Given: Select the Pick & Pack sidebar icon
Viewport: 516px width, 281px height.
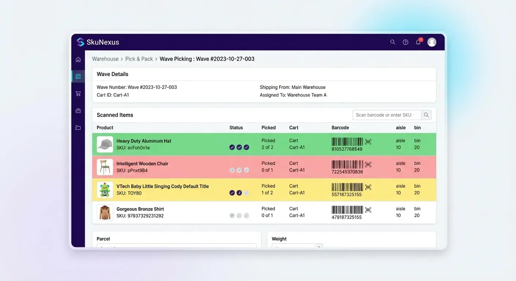Looking at the screenshot, I should (x=78, y=76).
